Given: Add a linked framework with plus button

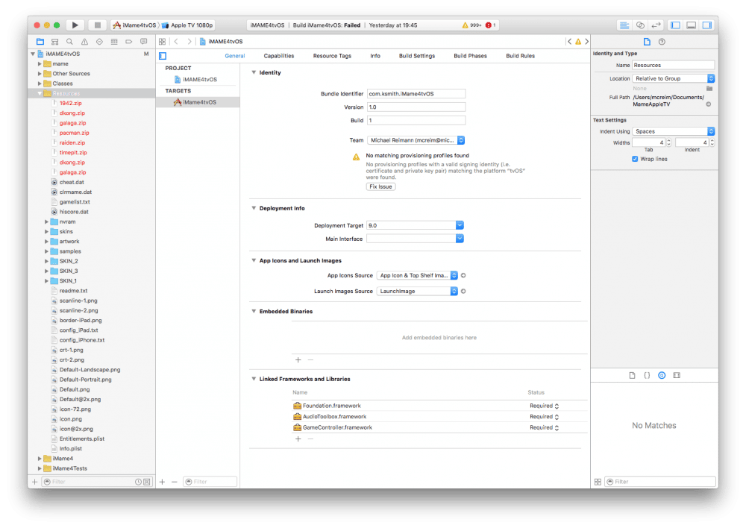Looking at the screenshot, I should point(298,439).
